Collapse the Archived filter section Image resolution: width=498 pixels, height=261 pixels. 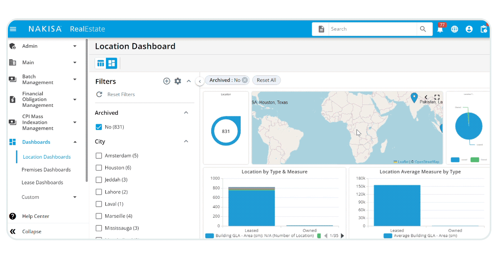coord(186,112)
